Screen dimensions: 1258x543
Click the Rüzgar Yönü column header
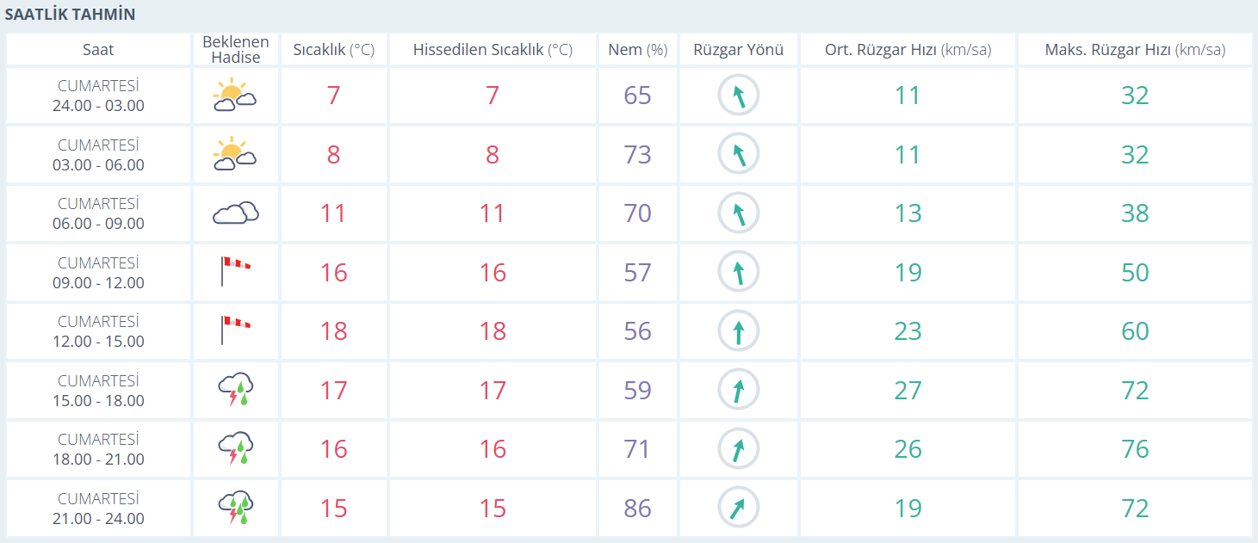click(738, 50)
